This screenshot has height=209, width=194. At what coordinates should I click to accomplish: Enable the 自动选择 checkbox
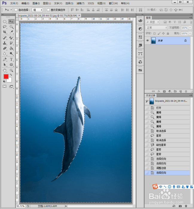coord(16,10)
